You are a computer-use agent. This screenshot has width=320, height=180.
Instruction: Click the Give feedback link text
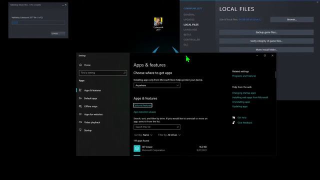(x=244, y=122)
